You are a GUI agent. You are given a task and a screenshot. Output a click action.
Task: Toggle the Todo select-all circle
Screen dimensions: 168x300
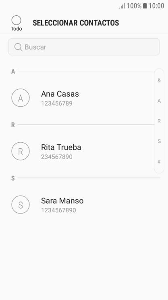coord(16,20)
